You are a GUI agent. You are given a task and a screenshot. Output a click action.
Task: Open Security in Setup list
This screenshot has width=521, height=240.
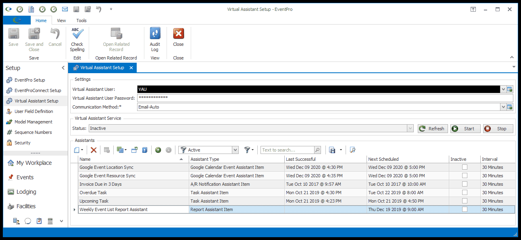coord(23,143)
